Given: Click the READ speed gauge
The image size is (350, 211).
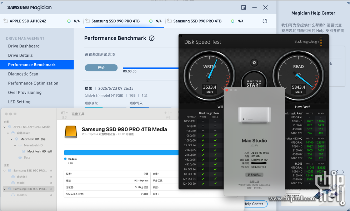Looking at the screenshot, I should coord(298,76).
